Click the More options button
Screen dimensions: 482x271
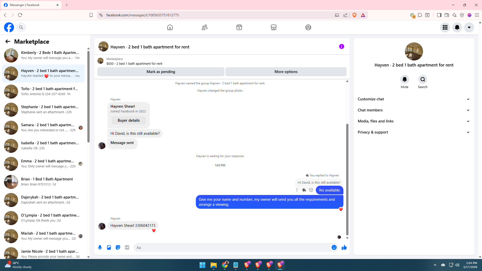pyautogui.click(x=286, y=72)
